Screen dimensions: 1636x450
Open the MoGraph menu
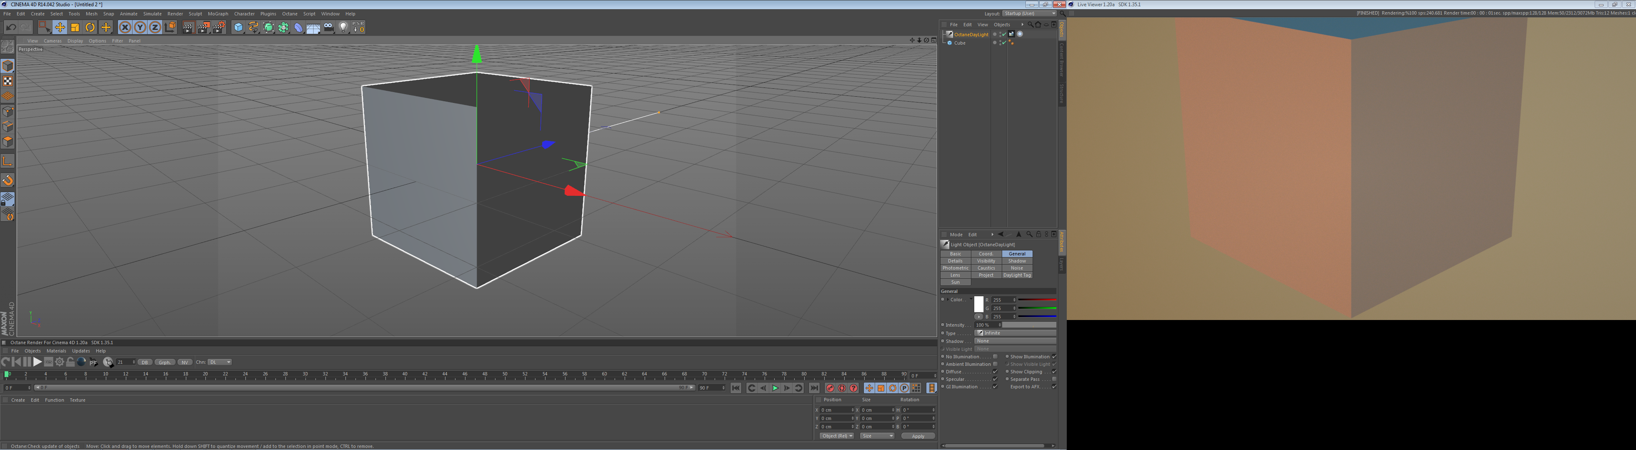pyautogui.click(x=218, y=13)
